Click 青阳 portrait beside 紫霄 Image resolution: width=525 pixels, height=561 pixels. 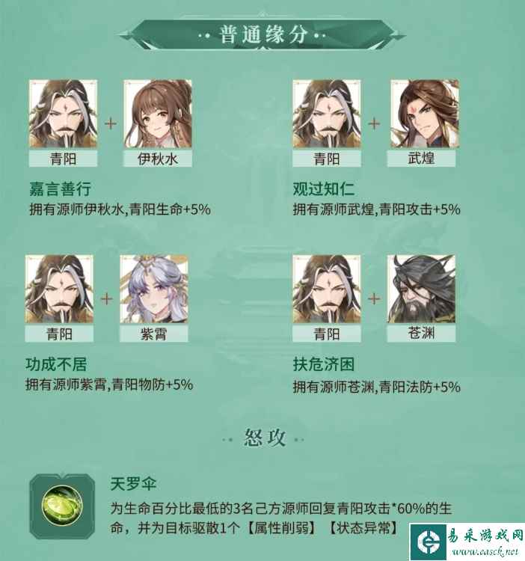[x=59, y=289]
